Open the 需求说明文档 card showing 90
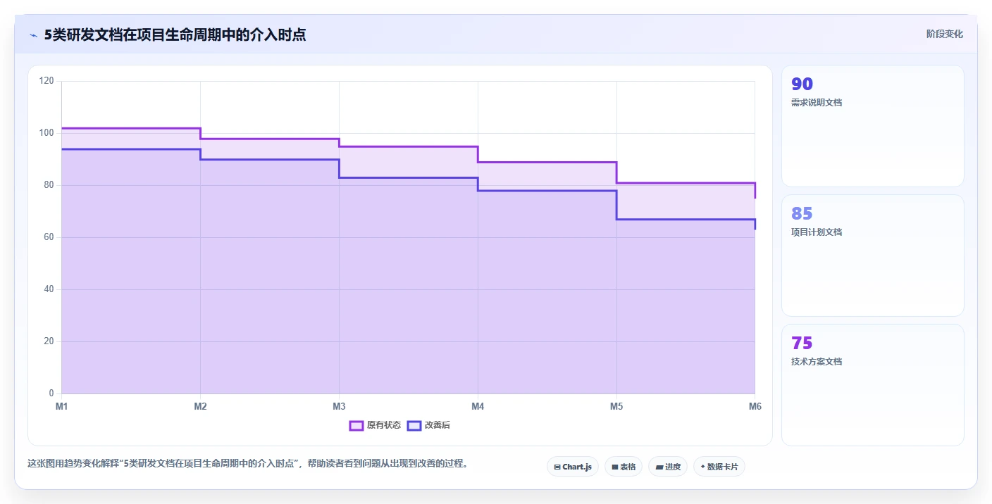The image size is (992, 504). coord(873,126)
